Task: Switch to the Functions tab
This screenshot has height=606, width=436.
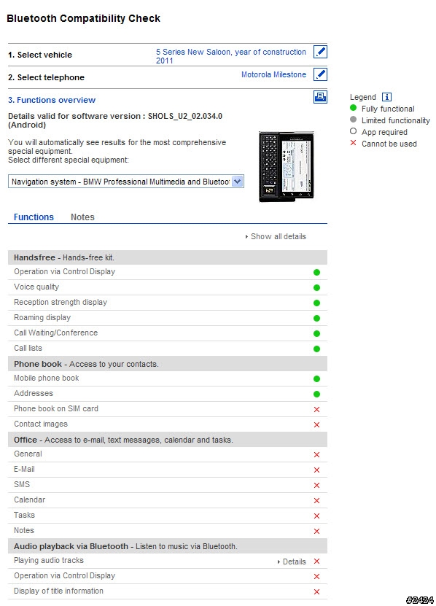Action: [x=34, y=217]
